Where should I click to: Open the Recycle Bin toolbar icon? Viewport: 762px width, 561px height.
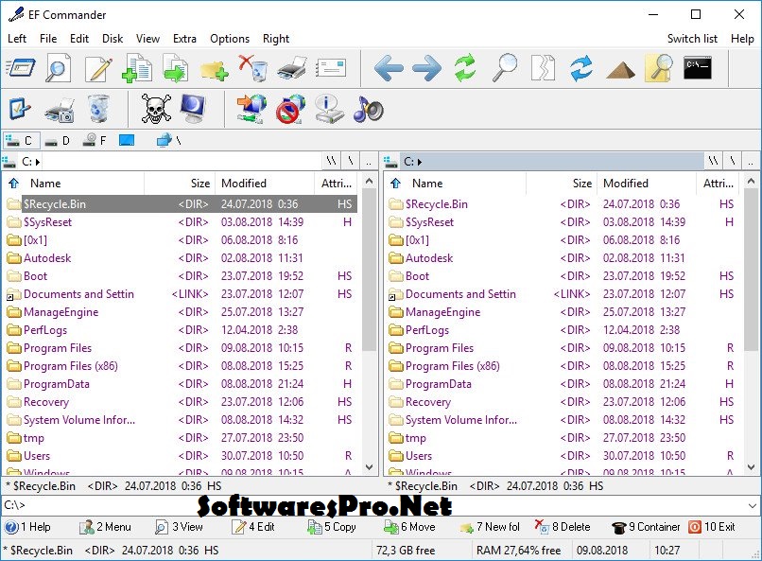pos(97,107)
